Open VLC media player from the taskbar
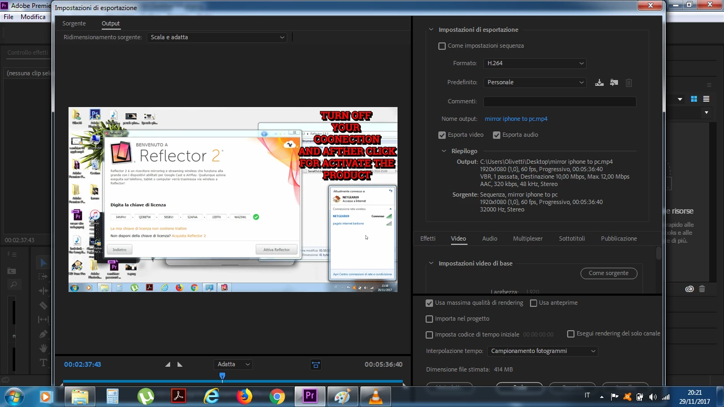724x407 pixels. pos(376,396)
